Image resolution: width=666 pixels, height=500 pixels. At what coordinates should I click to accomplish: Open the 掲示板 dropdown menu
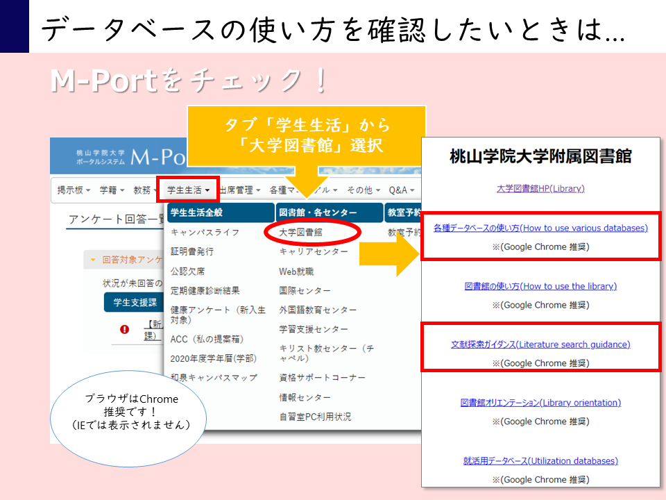74,190
